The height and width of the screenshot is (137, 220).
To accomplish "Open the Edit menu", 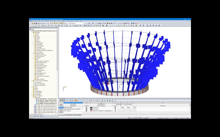I will [x=36, y=21].
